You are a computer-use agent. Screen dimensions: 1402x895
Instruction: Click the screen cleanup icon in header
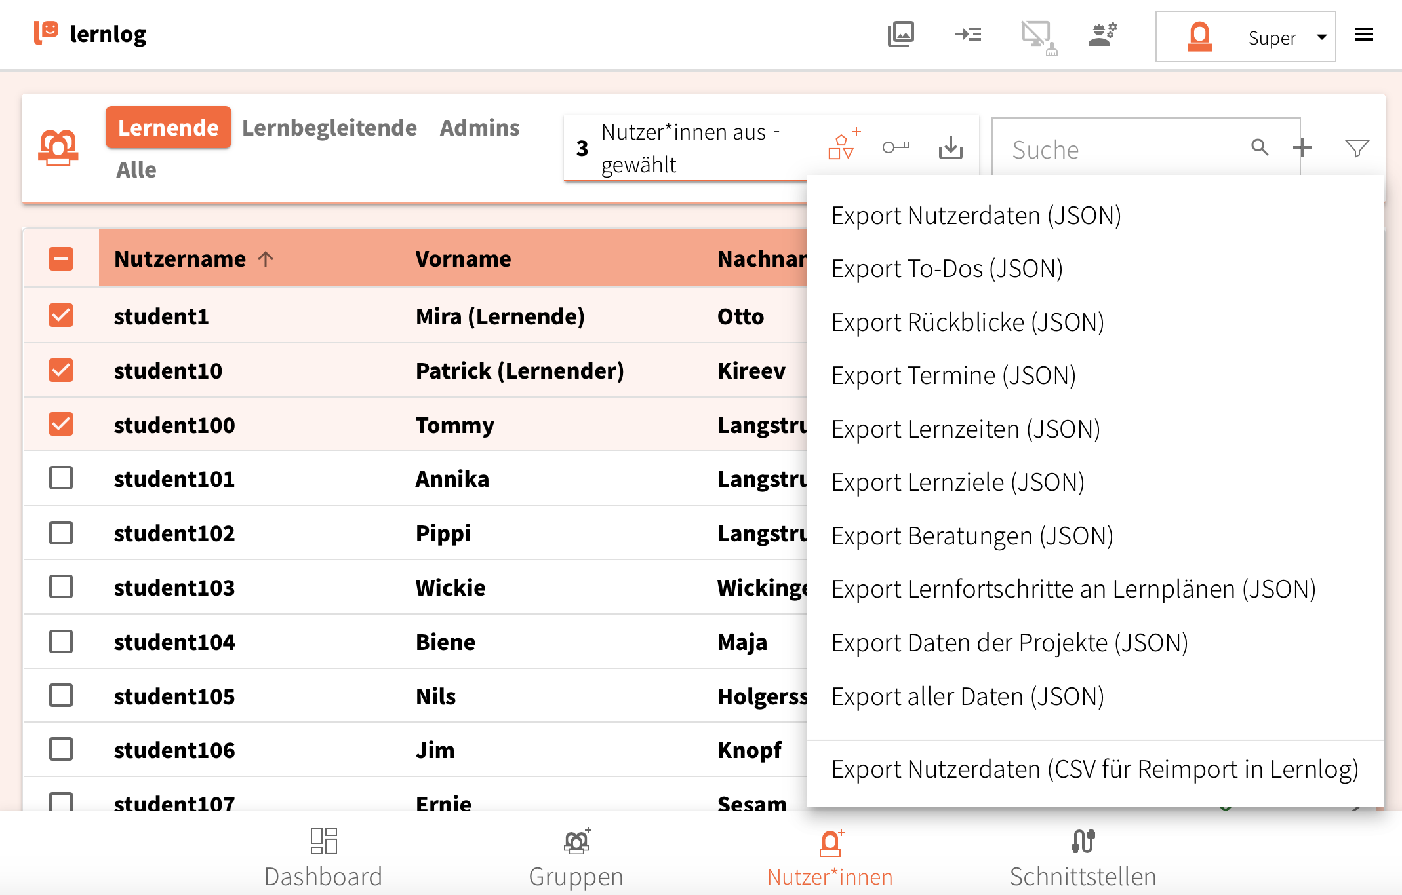point(1039,38)
